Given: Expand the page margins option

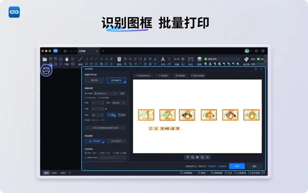Looking at the screenshot, I should (x=104, y=120).
